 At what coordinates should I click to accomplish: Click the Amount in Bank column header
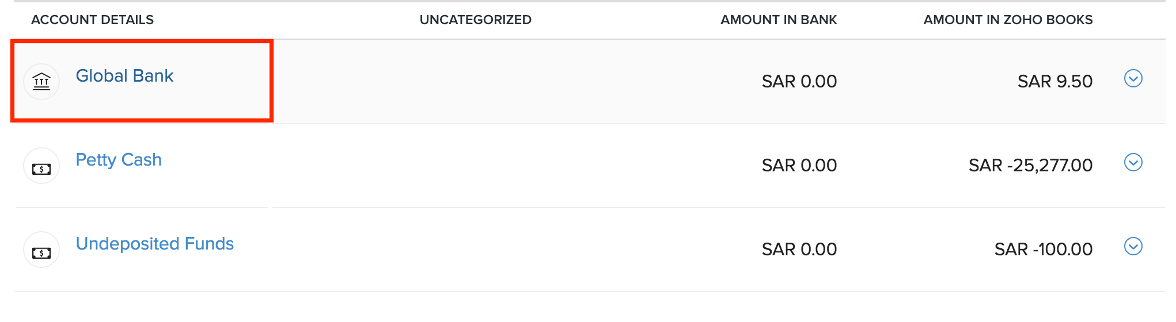coord(779,20)
